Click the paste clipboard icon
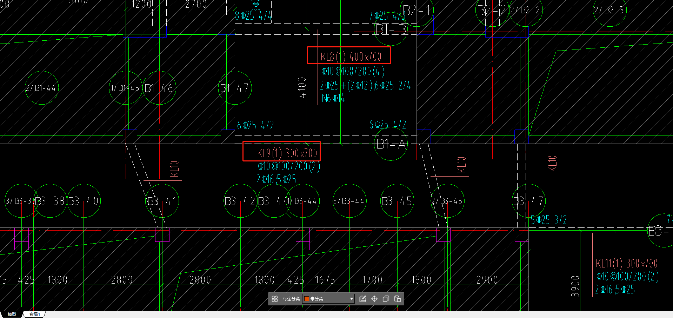 pos(398,299)
